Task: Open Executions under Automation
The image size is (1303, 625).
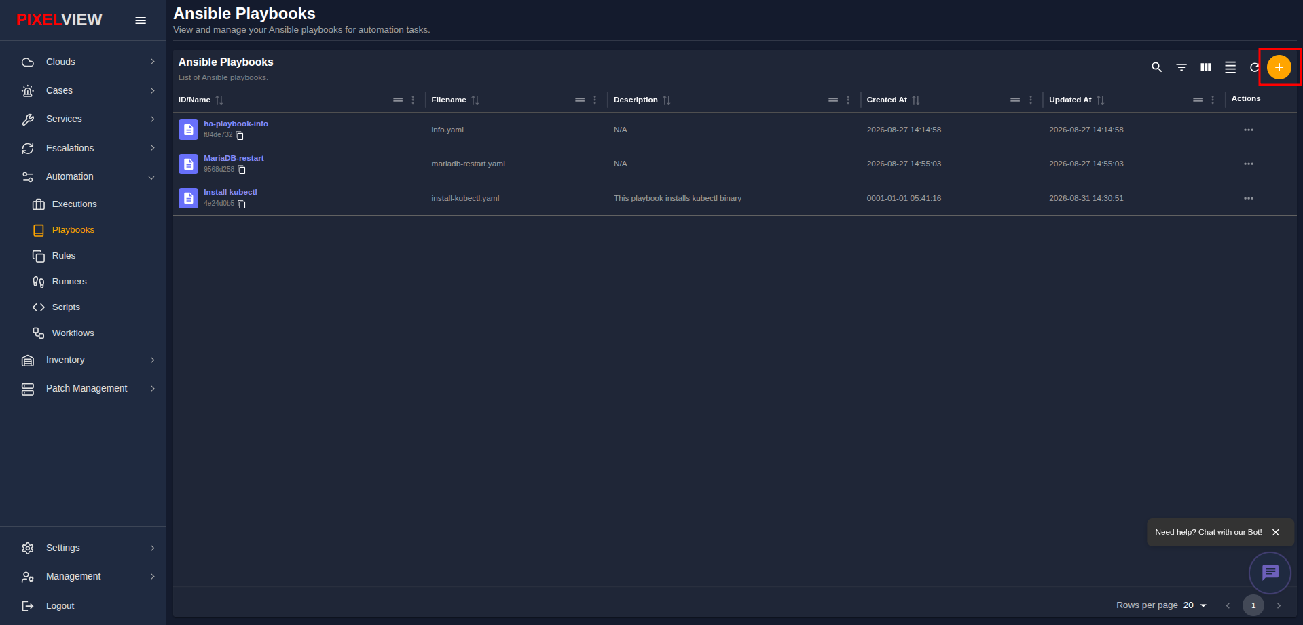Action: [75, 204]
